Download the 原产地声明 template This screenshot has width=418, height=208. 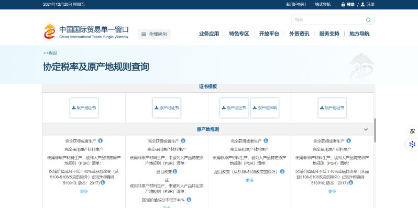(x=265, y=108)
